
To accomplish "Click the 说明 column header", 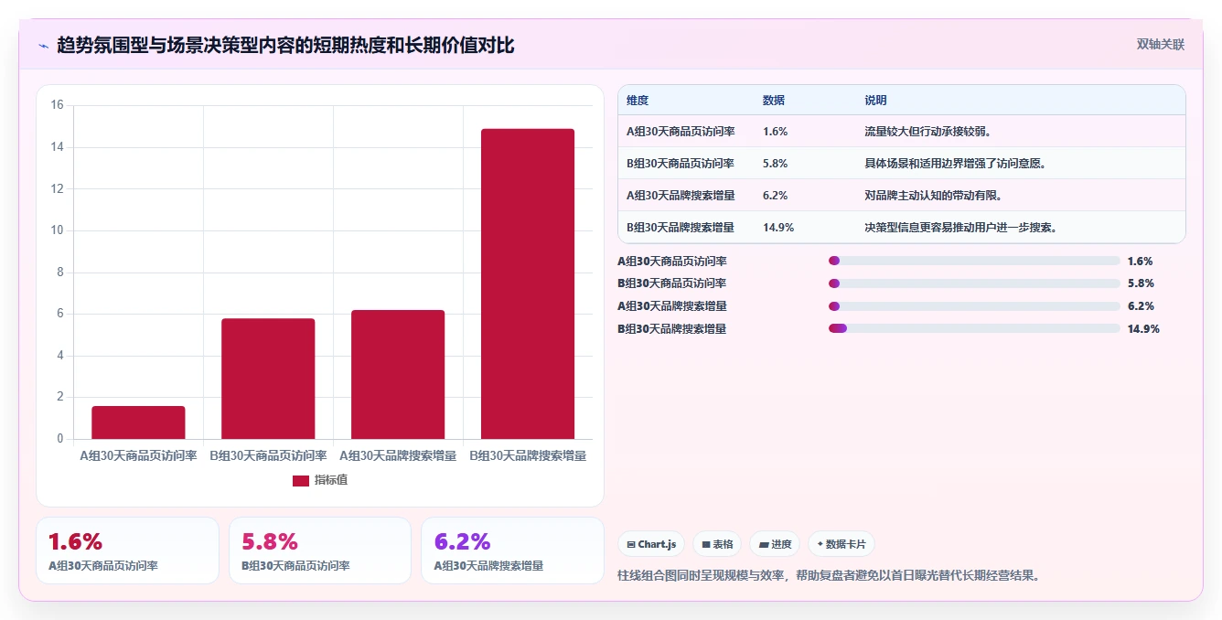I will tap(875, 101).
